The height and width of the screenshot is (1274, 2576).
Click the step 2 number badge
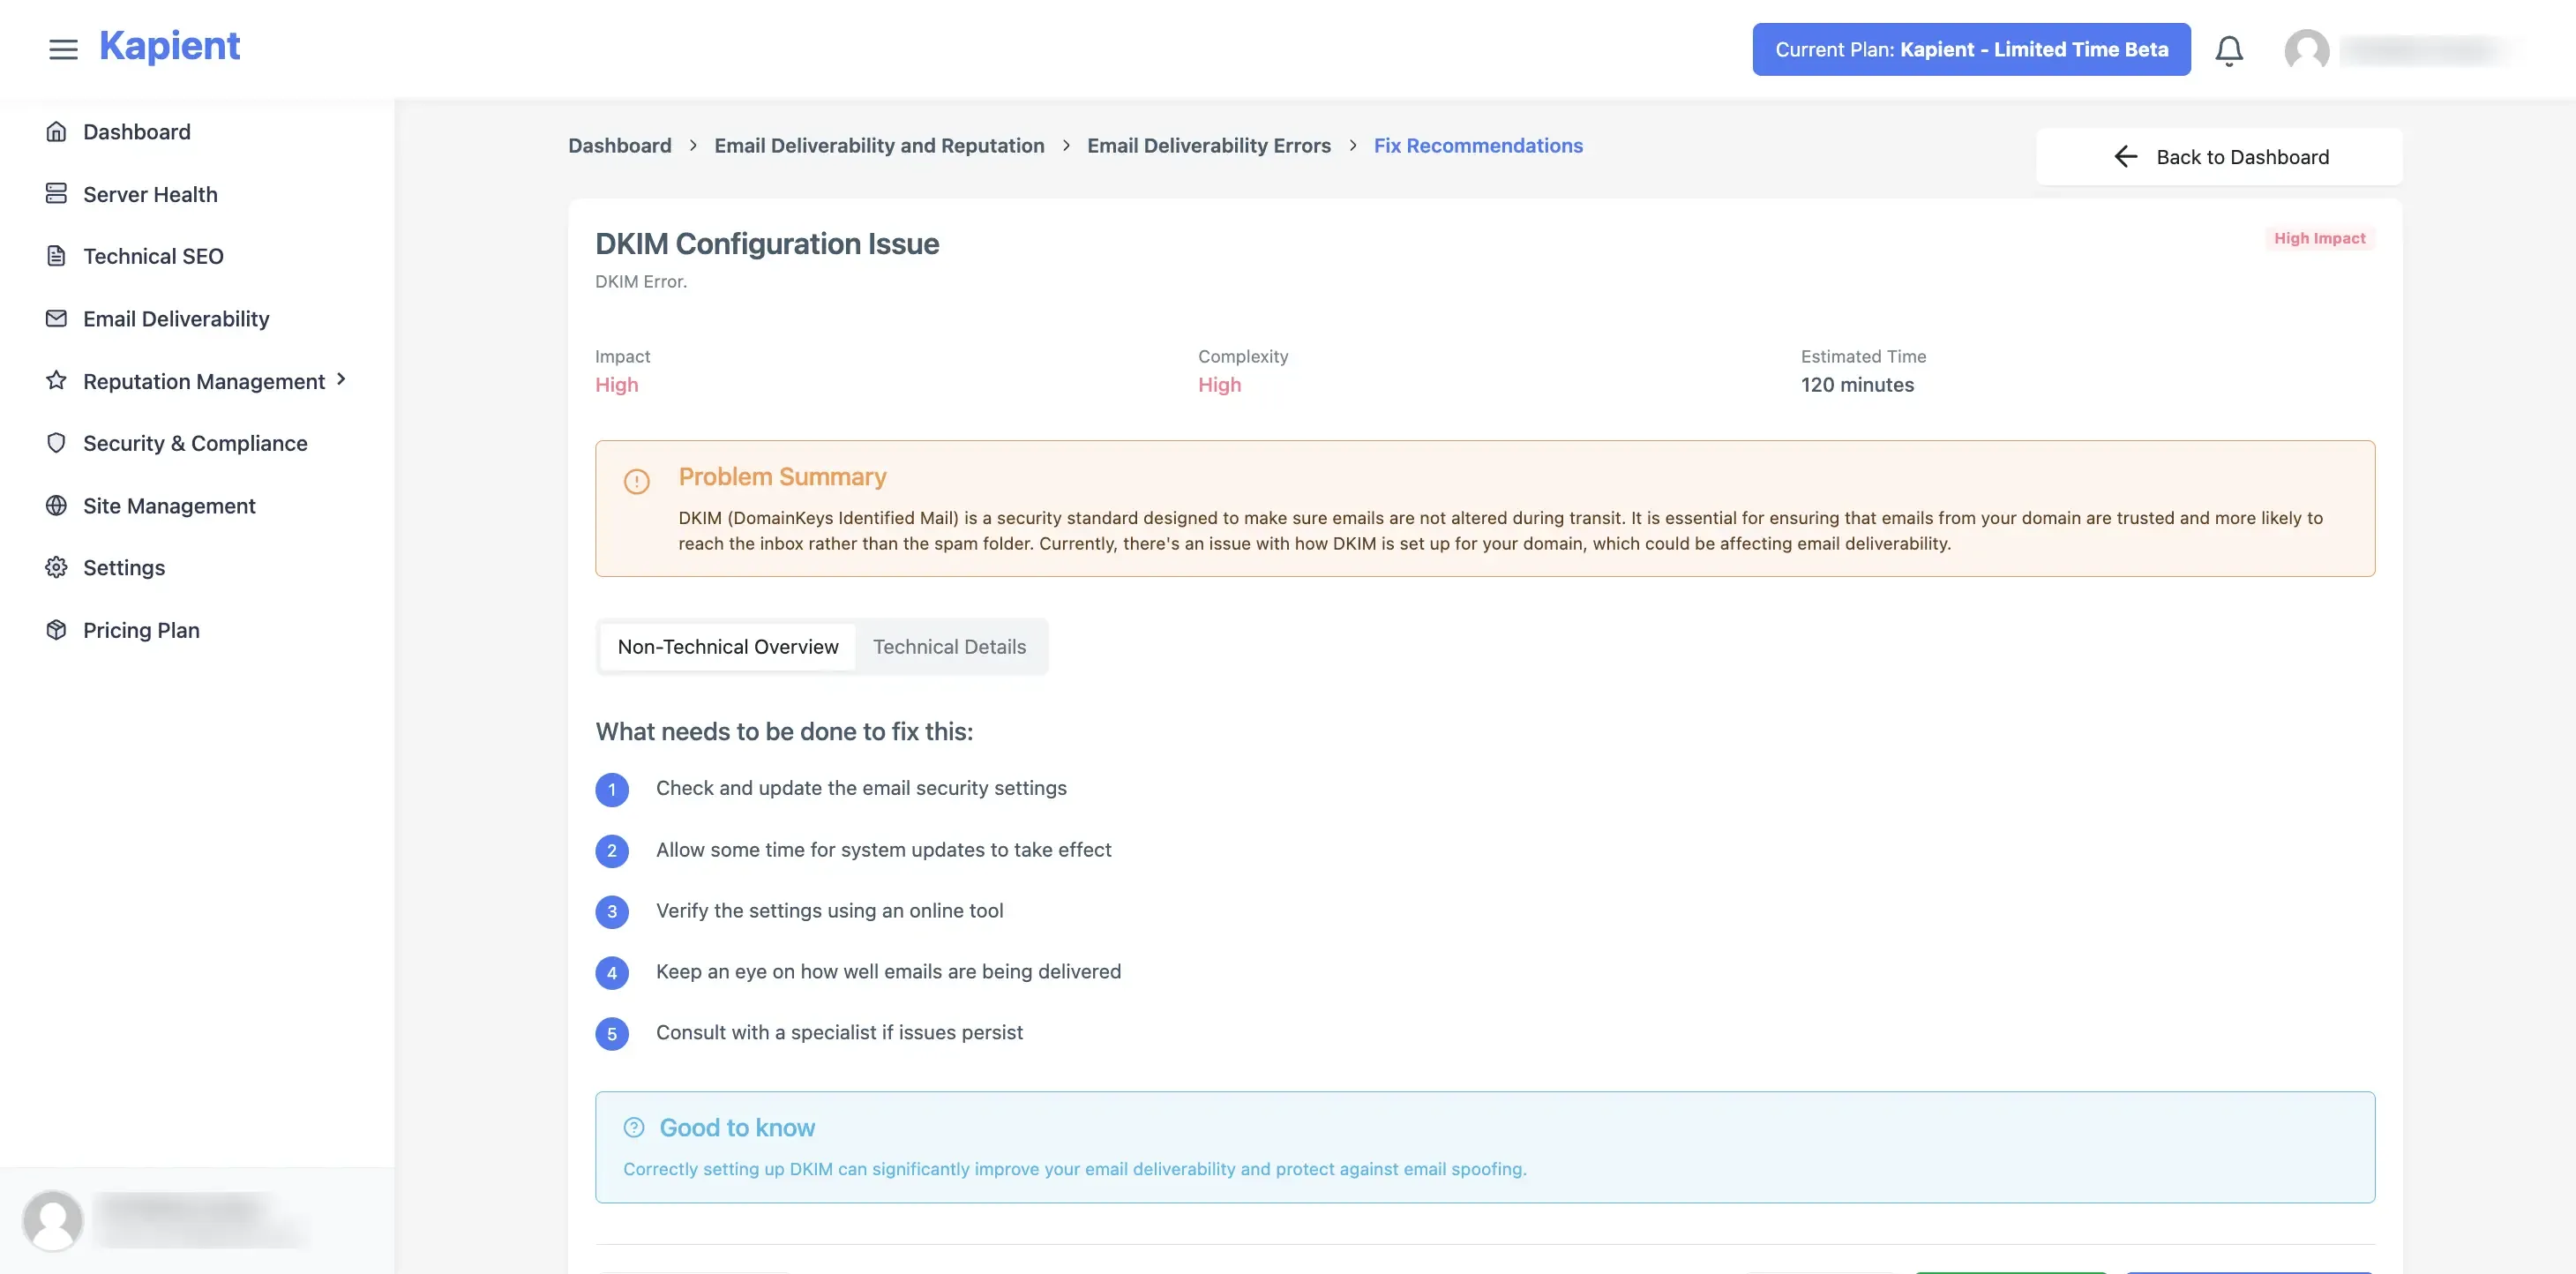[612, 851]
